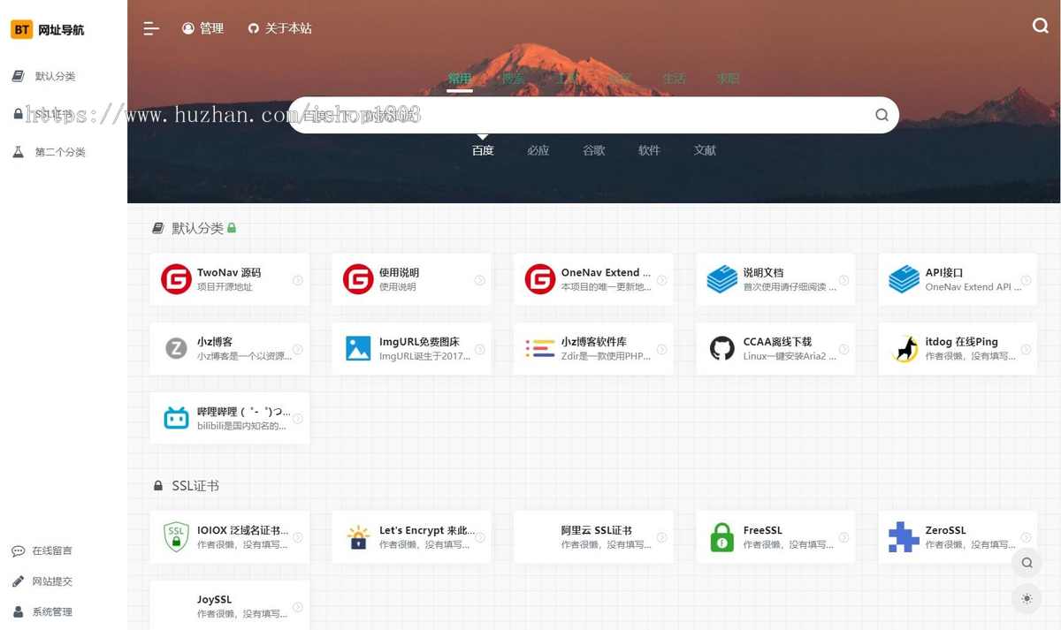Open the Let's Encrypt card title
1061x630 pixels.
click(426, 530)
